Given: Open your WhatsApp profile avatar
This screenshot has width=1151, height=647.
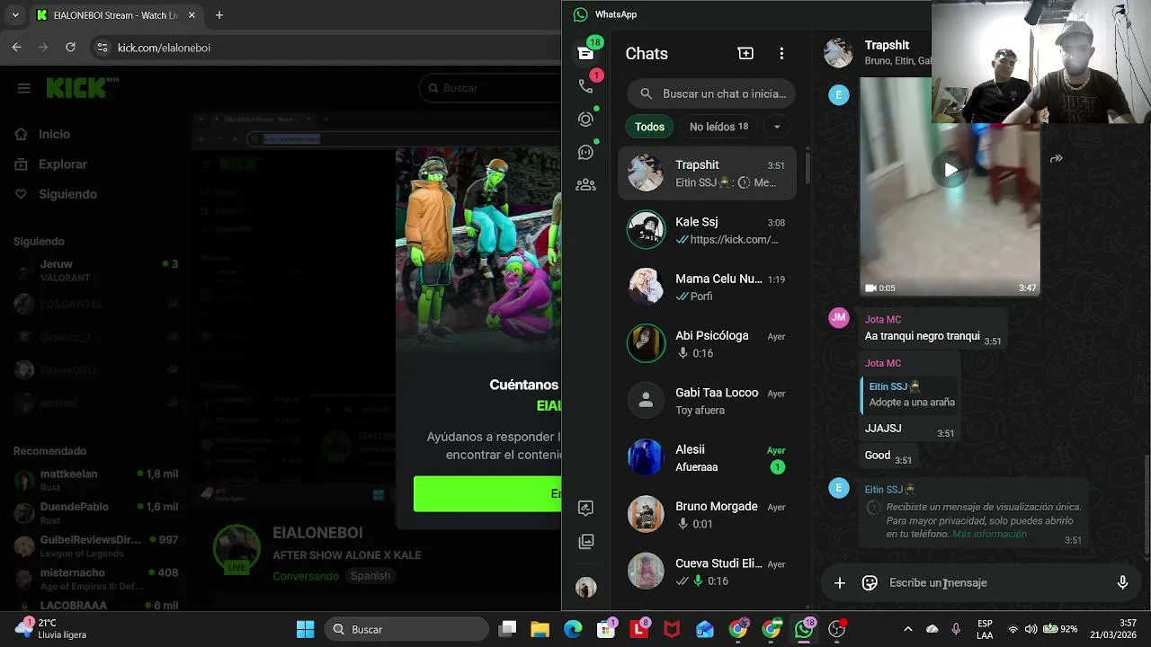Looking at the screenshot, I should [585, 588].
